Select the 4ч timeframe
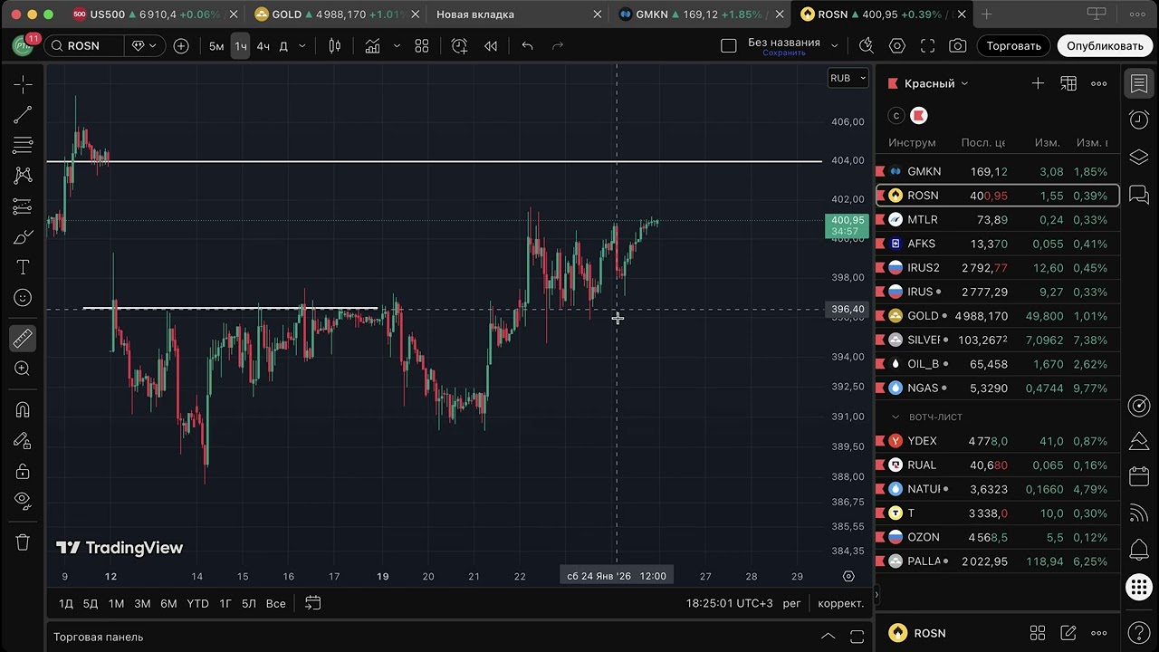 [x=263, y=46]
